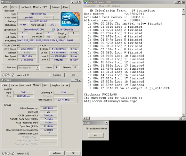Click the Instructions field listing MMX, SSE
Image resolution: width=186 pixels, height=156 pixels.
point(48,41)
